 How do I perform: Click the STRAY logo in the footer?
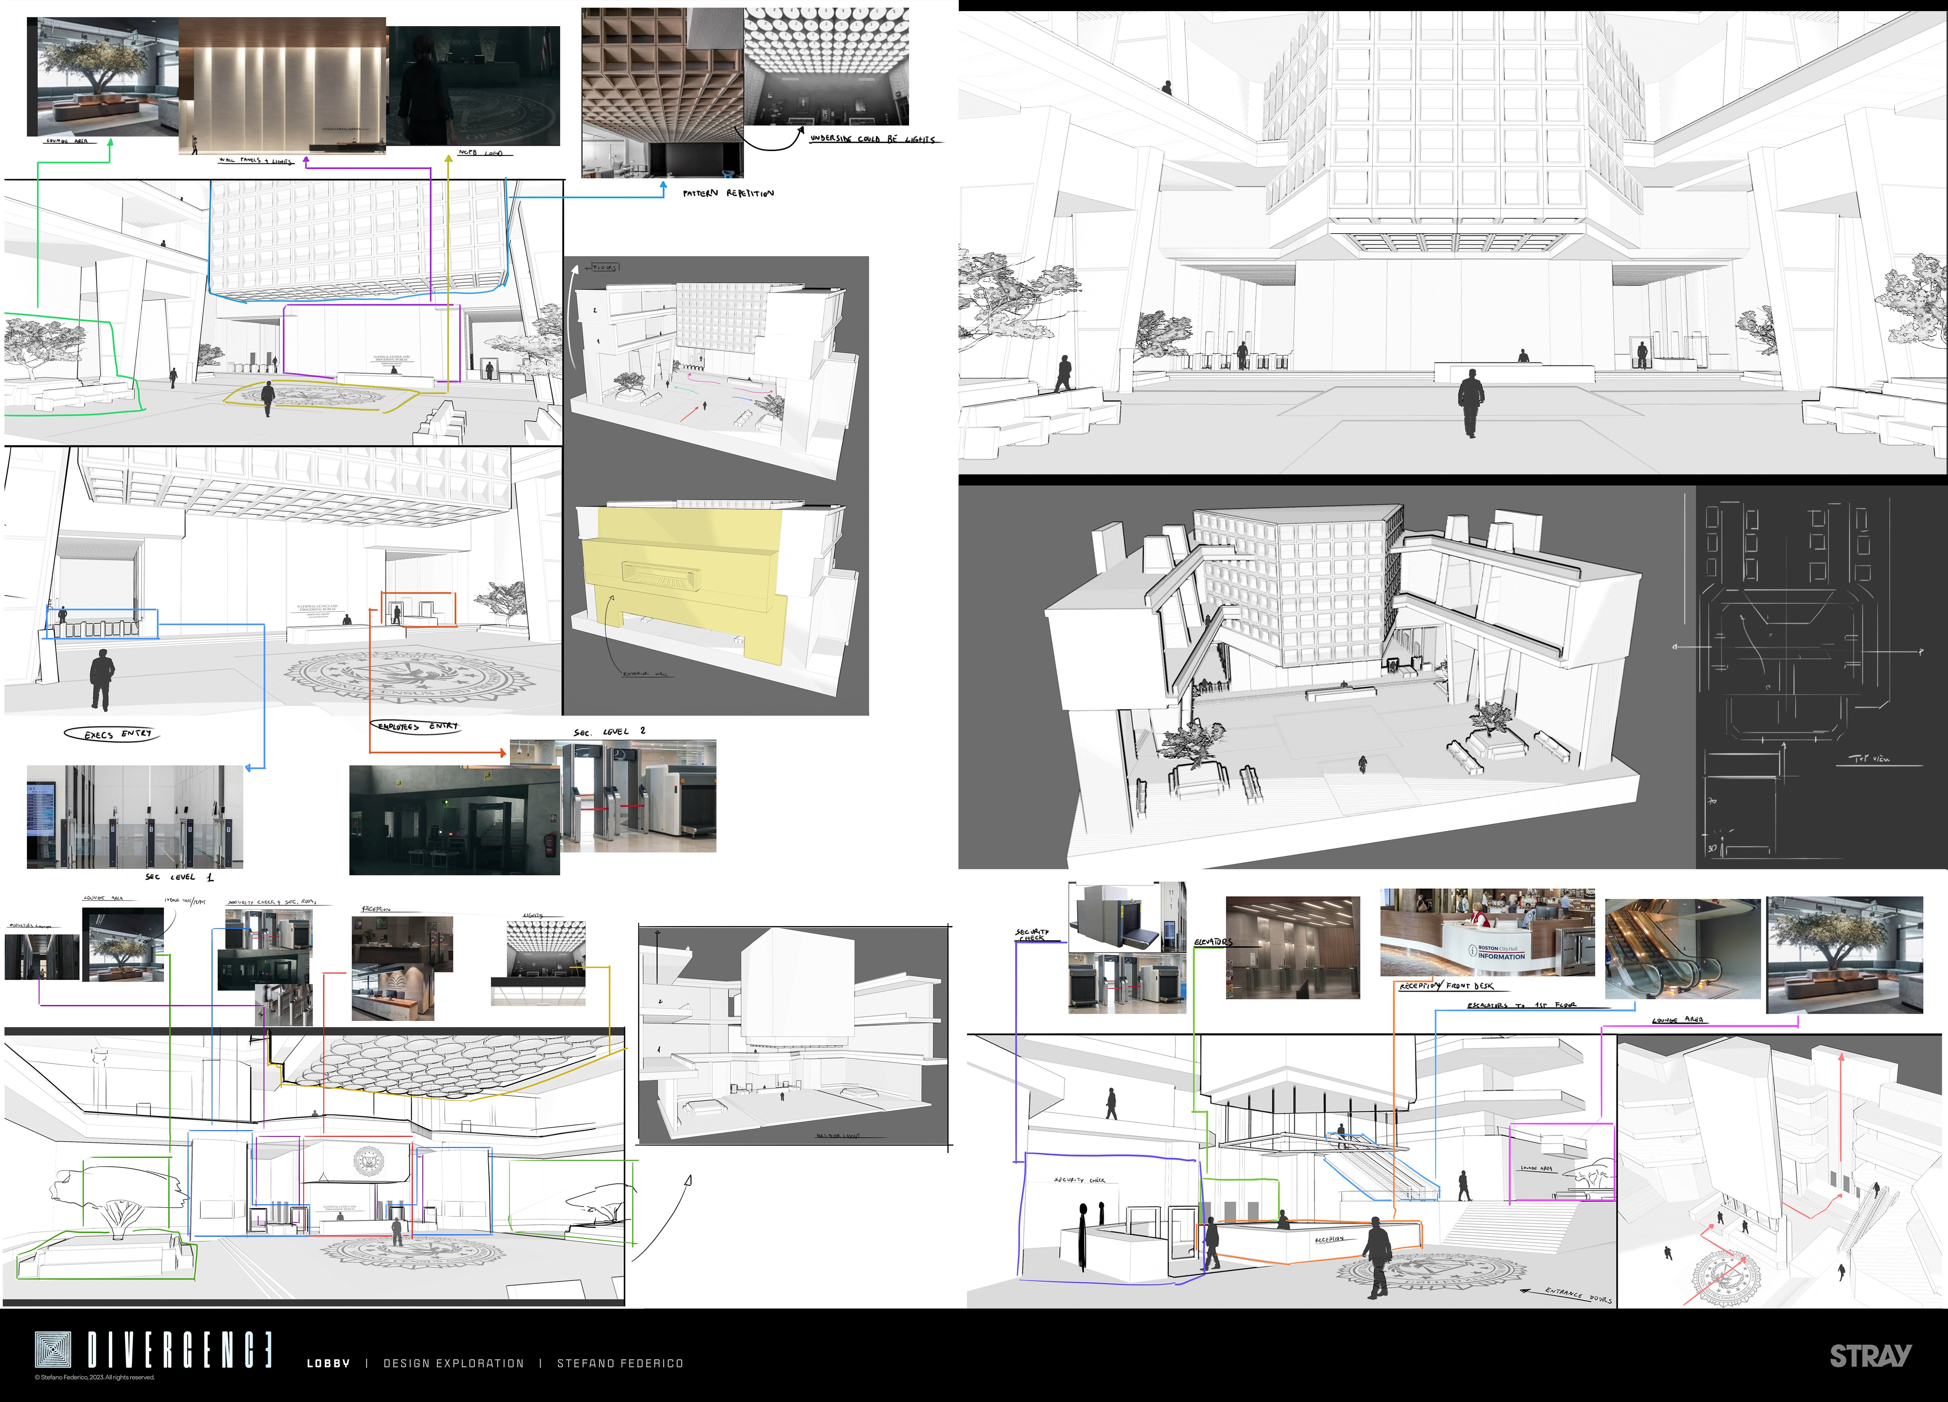1871,1356
